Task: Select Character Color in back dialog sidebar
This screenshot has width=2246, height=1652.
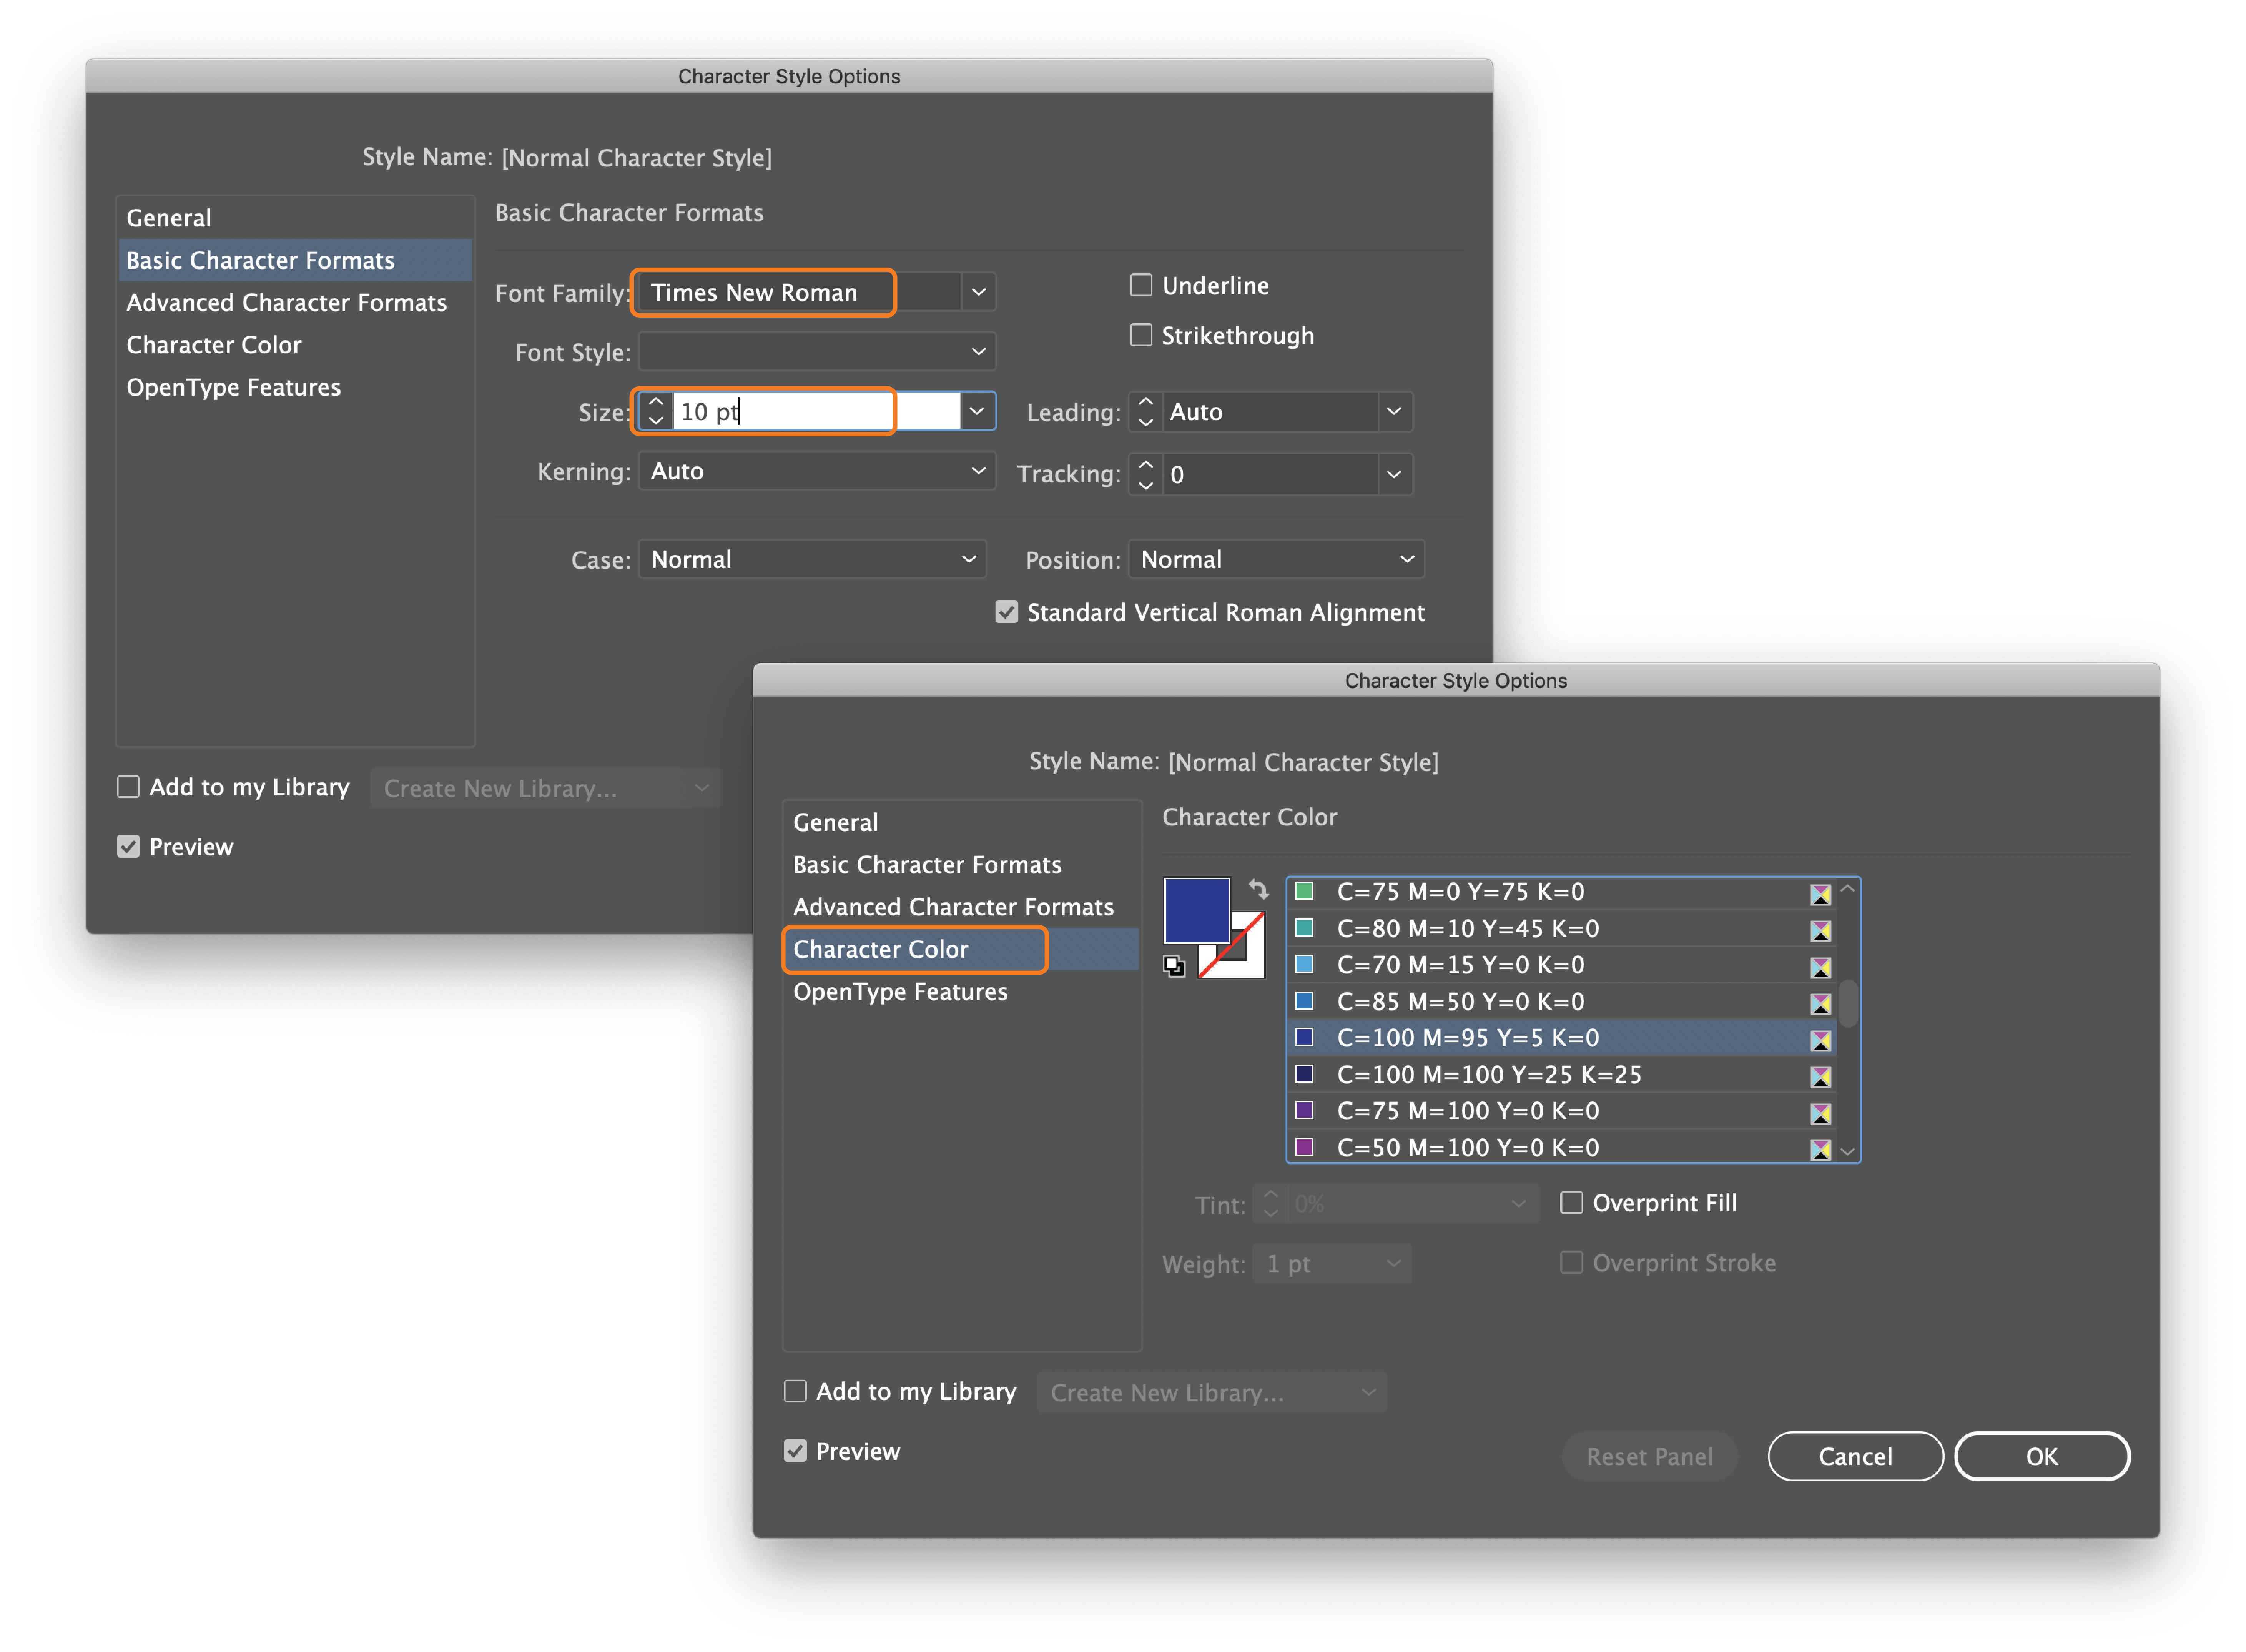Action: [x=295, y=345]
